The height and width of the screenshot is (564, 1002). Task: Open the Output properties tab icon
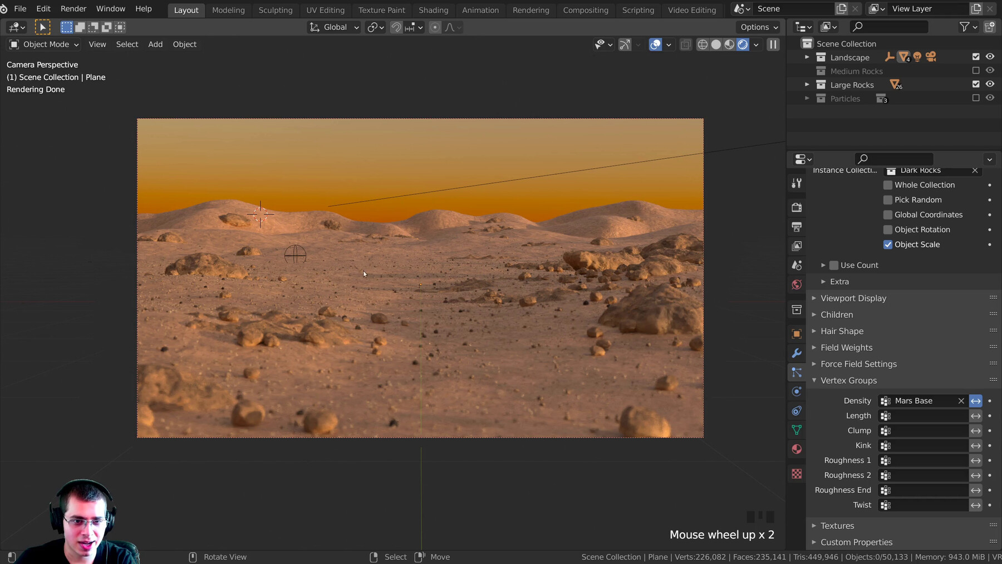(x=797, y=227)
